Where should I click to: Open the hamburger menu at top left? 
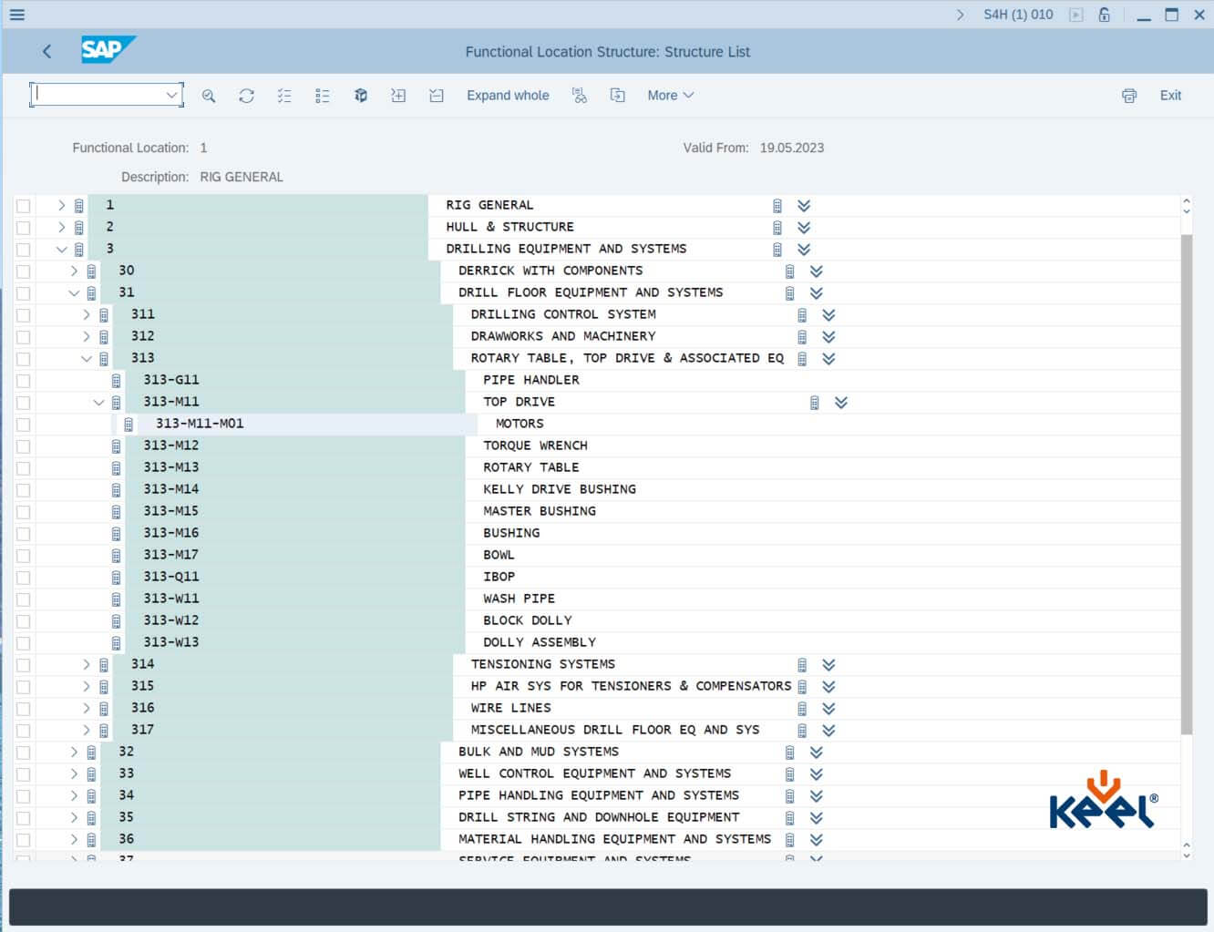pos(16,15)
